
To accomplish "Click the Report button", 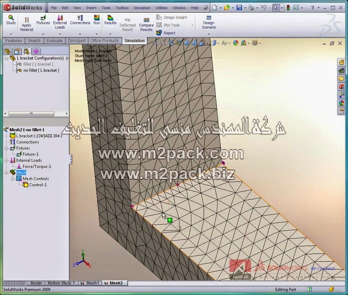I will point(166,33).
